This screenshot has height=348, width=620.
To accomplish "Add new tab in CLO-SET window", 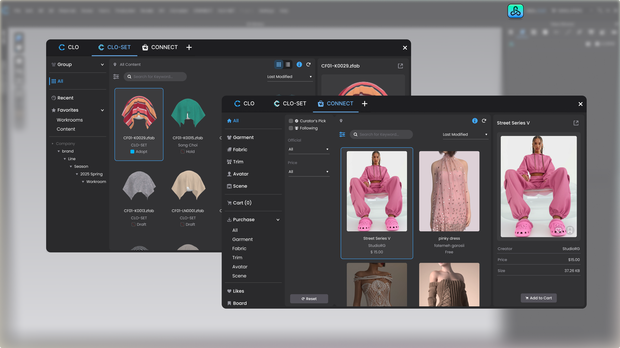I will click(189, 47).
